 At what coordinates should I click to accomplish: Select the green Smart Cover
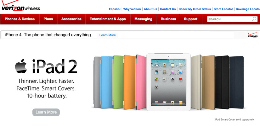(x=118, y=82)
